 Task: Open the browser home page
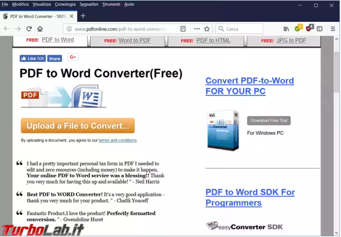[x=40, y=29]
